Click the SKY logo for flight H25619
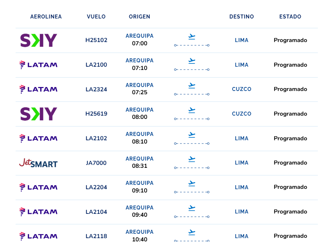 click(x=38, y=114)
